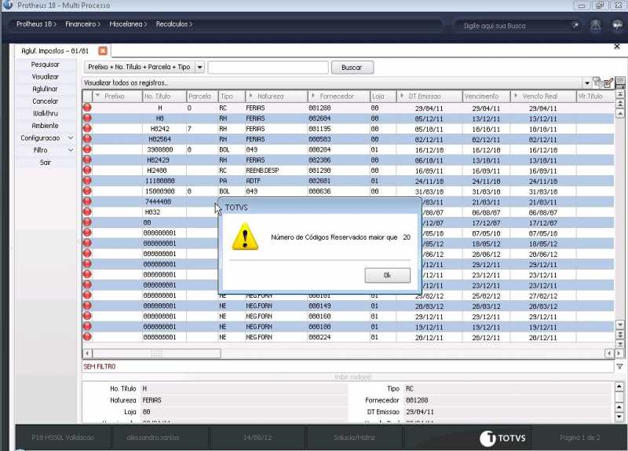Click the funnel filter icon beside SEM FILTRO
The image size is (628, 451).
click(619, 366)
